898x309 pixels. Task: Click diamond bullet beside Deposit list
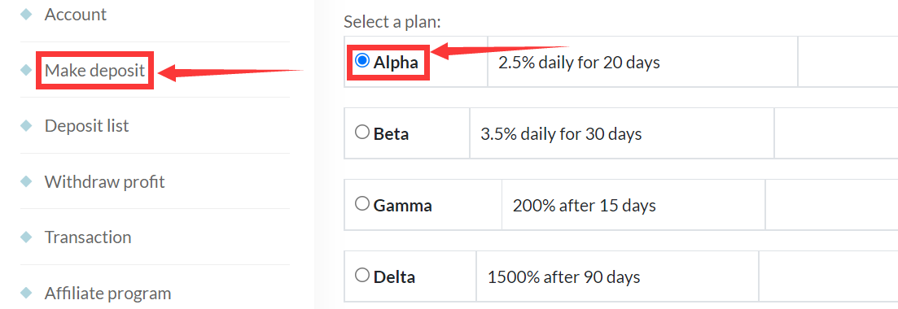click(x=26, y=126)
